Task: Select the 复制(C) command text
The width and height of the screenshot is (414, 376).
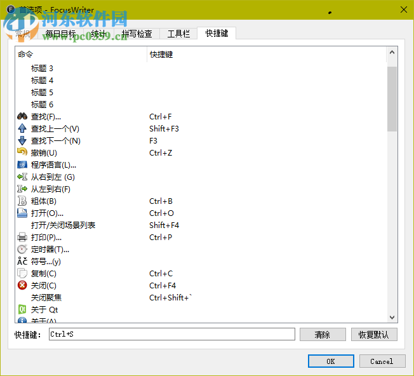Action: click(44, 273)
